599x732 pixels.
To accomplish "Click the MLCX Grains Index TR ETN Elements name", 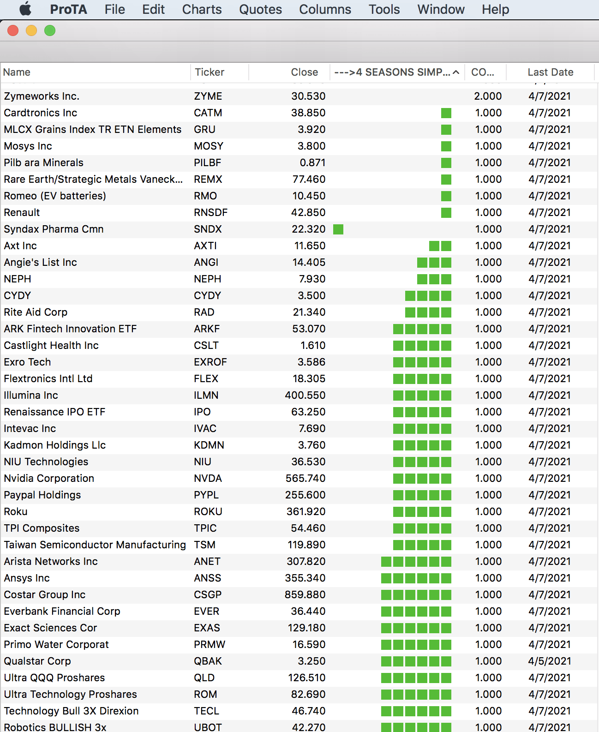I will point(92,129).
